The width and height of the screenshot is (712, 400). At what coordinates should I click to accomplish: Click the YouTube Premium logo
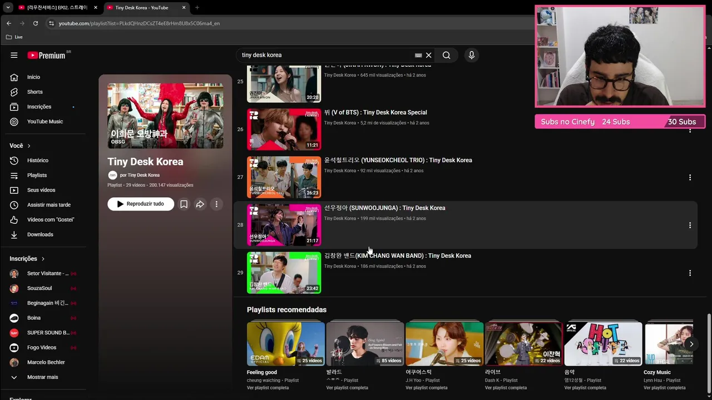pos(48,55)
